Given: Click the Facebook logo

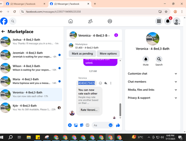Looking at the screenshot, I should click(x=4, y=21).
